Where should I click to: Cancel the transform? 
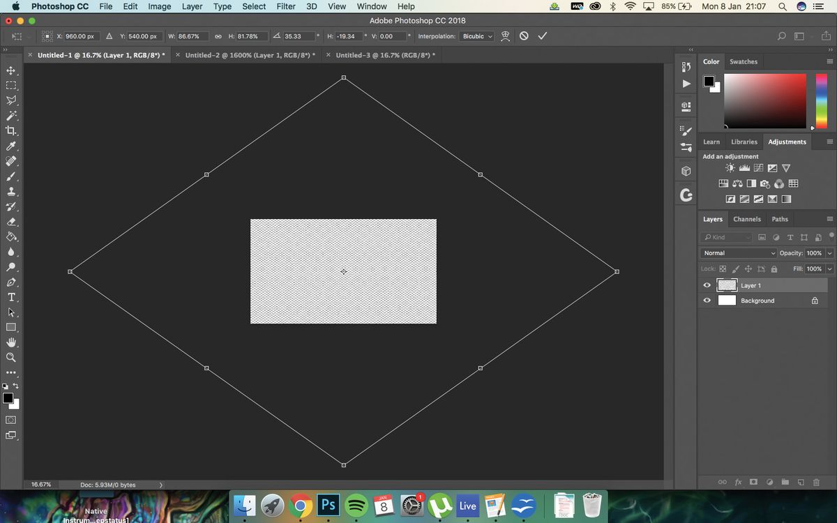(524, 36)
